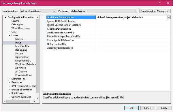Collapse the Linker tree node
173x112 pixels.
click(x=9, y=35)
